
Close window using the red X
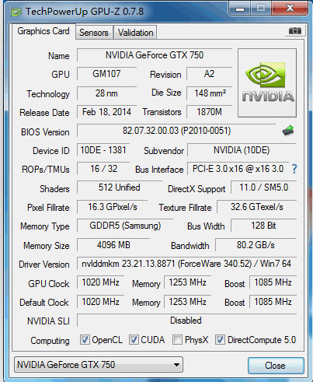[290, 8]
